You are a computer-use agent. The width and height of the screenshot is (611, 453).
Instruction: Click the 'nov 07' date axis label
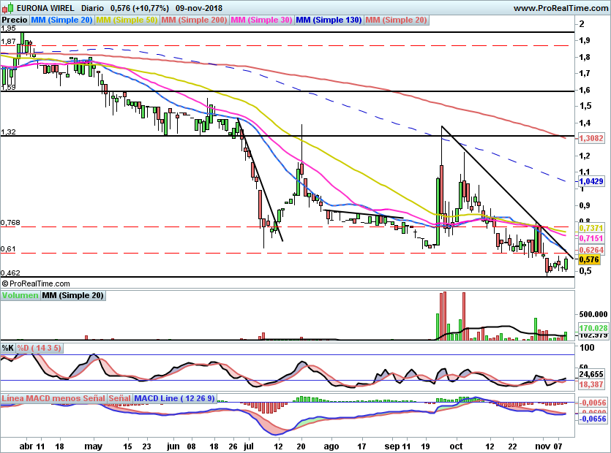548,446
